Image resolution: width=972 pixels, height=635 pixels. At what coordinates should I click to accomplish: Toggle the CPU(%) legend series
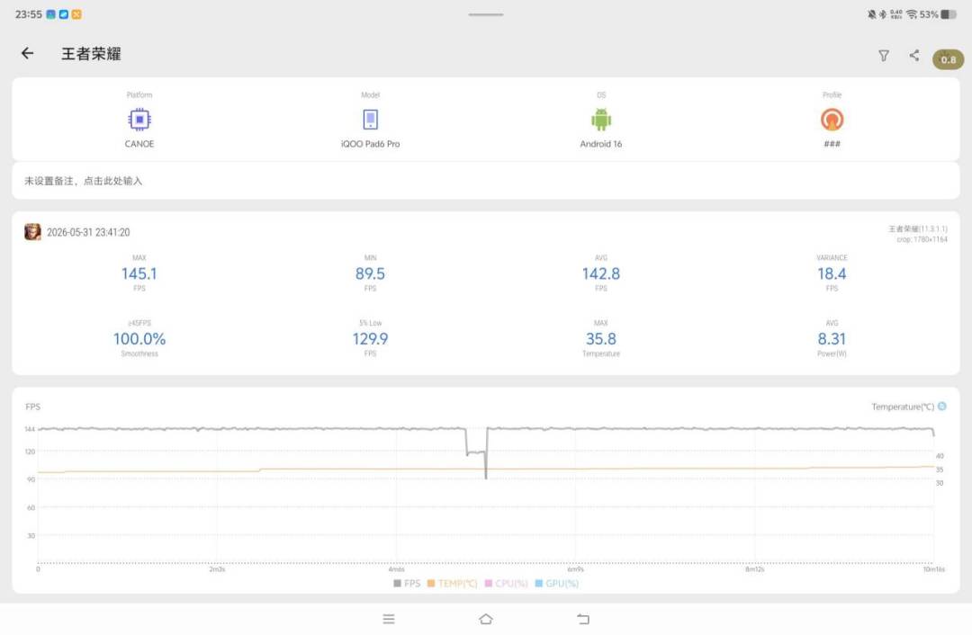507,584
